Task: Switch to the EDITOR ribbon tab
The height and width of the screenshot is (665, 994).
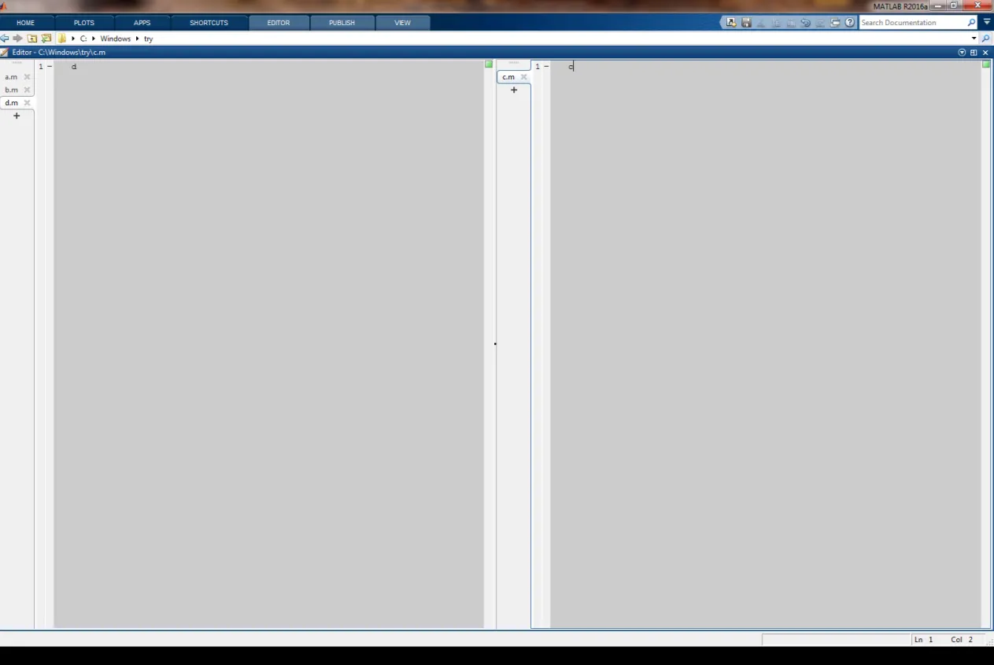Action: click(279, 23)
